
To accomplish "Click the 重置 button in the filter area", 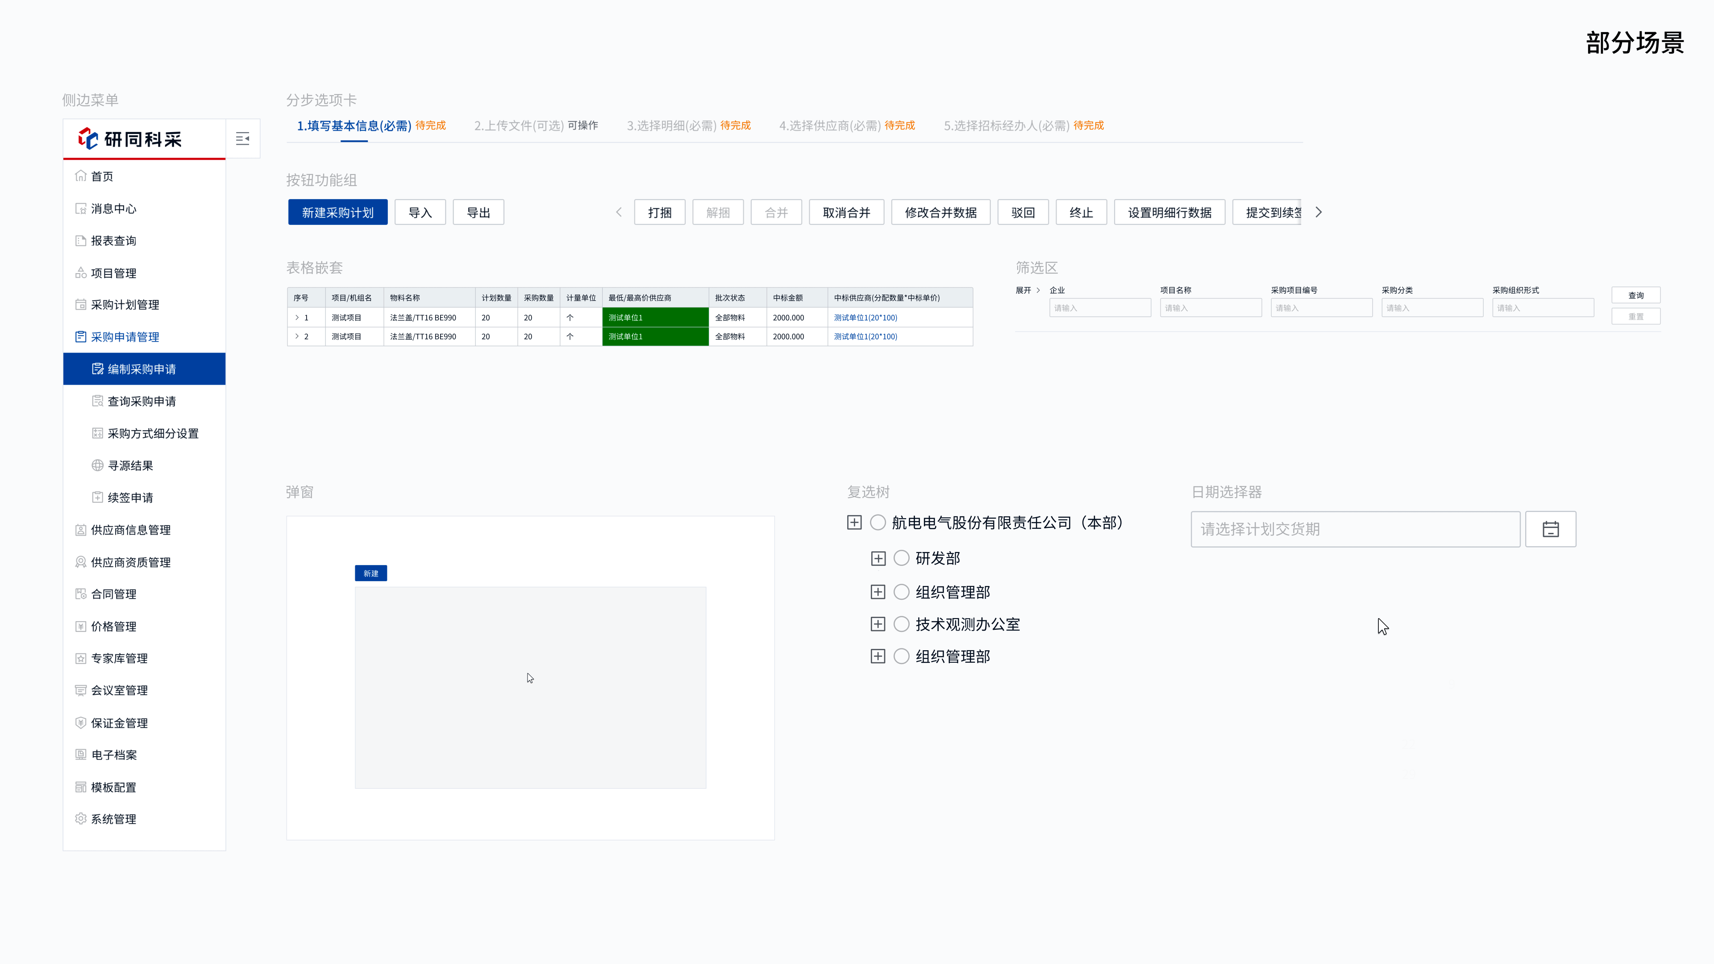I will tap(1635, 316).
